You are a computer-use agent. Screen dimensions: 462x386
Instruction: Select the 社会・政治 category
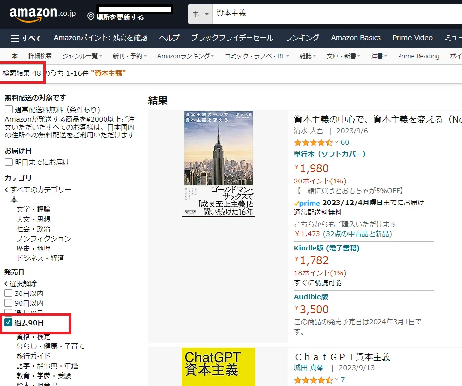[33, 228]
